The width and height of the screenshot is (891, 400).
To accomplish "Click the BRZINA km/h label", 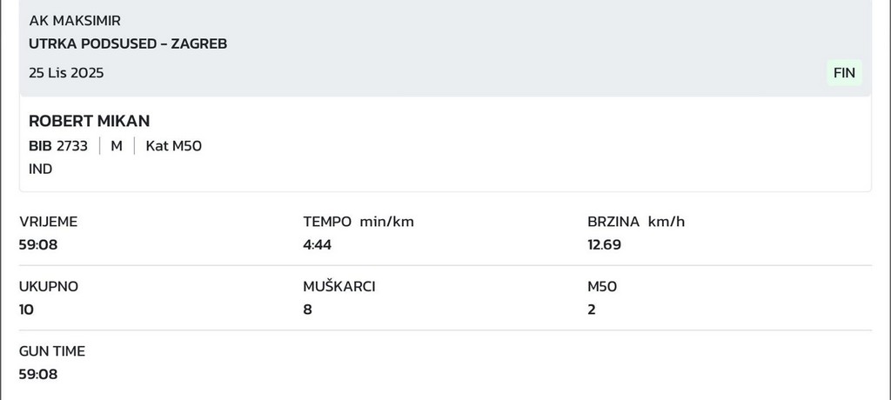I will tap(636, 222).
